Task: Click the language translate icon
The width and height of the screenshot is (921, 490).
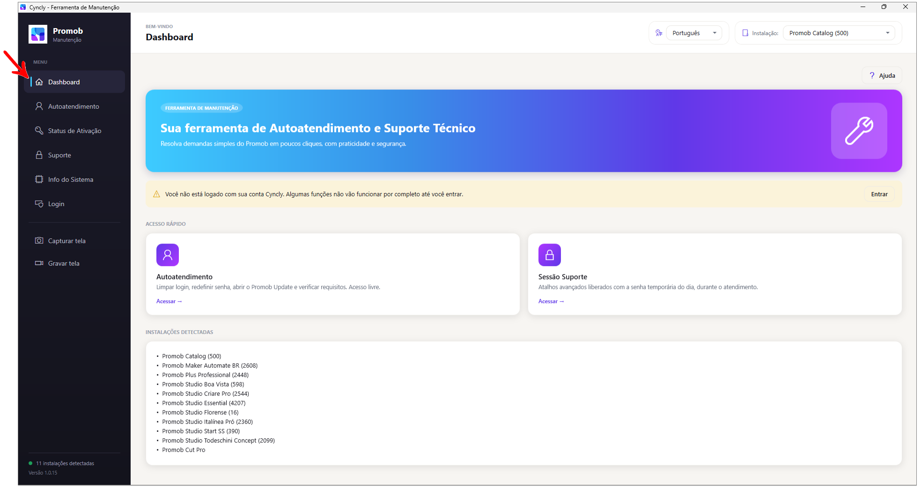Action: click(x=659, y=33)
